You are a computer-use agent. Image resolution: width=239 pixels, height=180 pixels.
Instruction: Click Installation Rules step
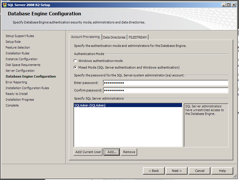tap(18, 53)
